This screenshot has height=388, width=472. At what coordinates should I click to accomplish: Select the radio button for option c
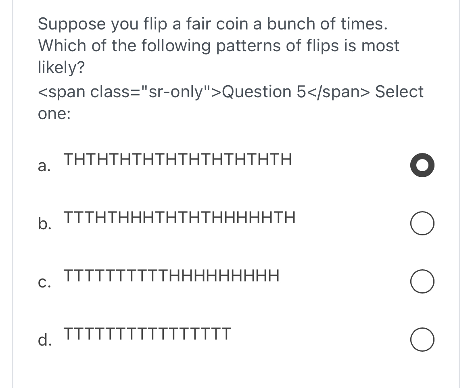pos(422,281)
